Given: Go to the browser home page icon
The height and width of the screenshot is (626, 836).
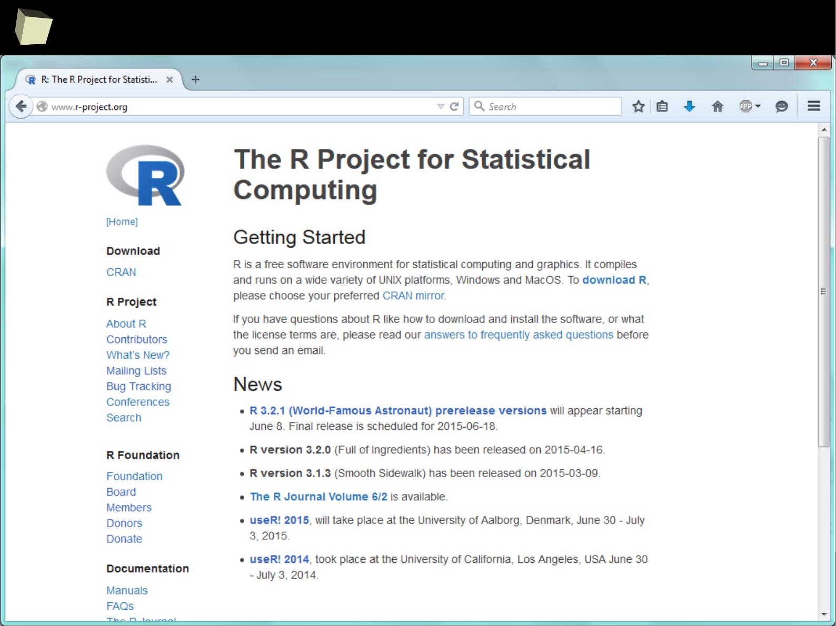Looking at the screenshot, I should (x=717, y=106).
